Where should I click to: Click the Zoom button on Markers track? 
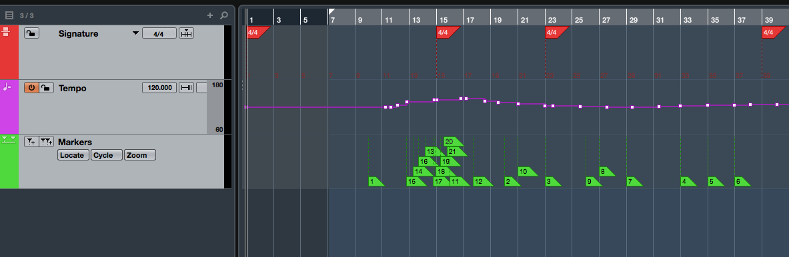[x=139, y=155]
